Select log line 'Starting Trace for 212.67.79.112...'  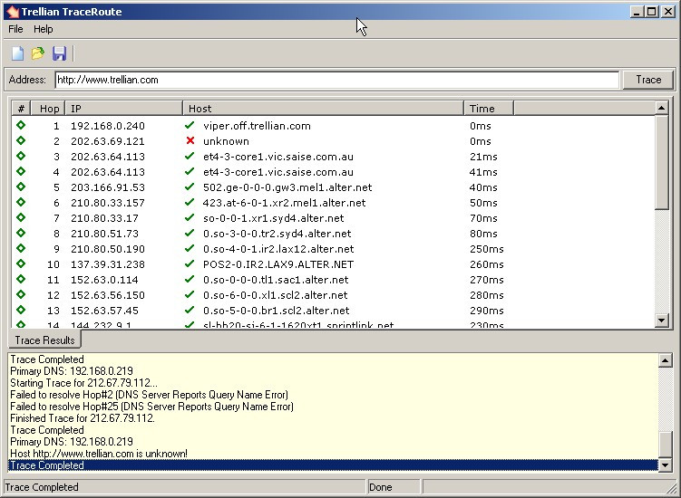tap(83, 383)
